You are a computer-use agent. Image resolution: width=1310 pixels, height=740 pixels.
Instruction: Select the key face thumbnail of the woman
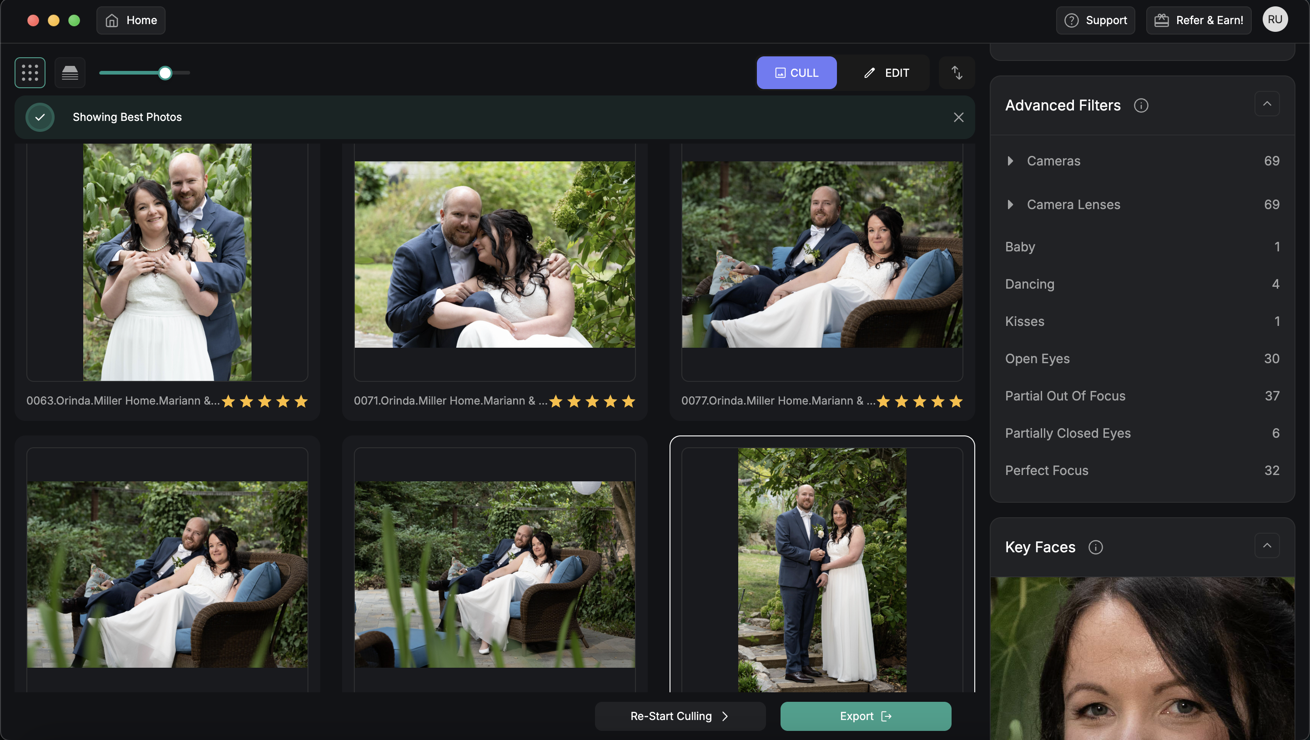[x=1142, y=658]
